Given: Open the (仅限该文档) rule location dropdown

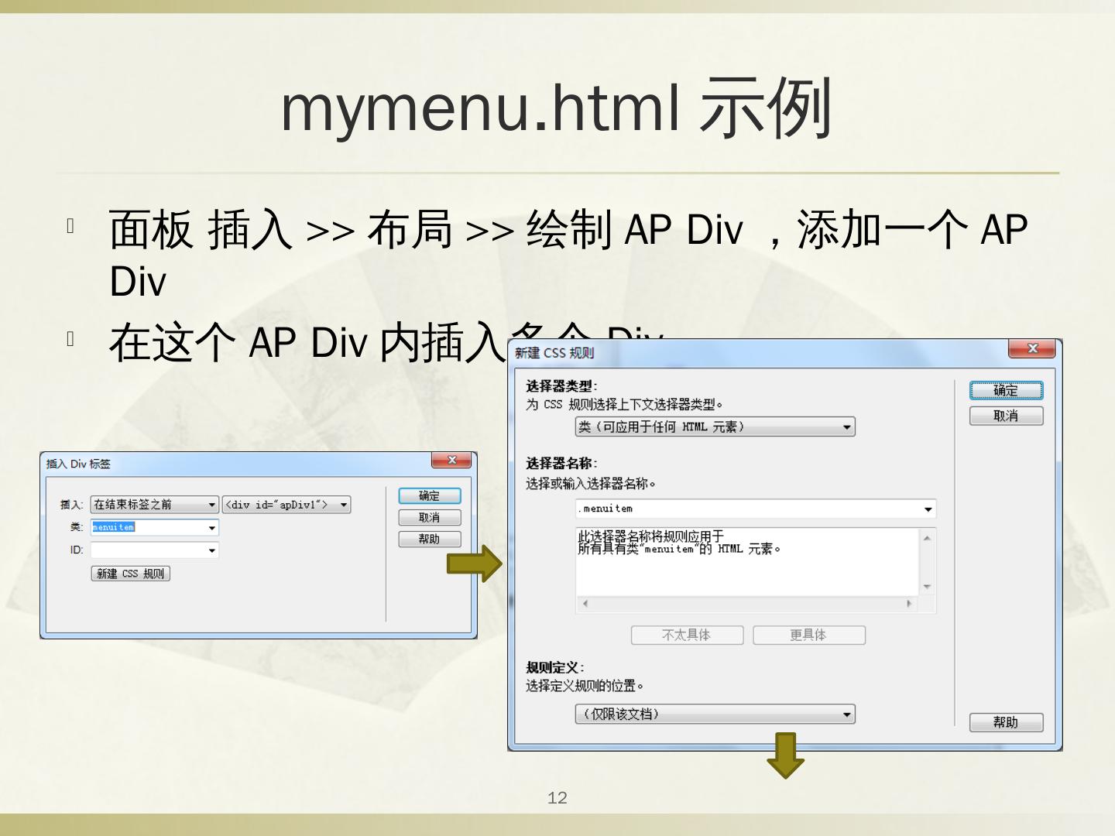Looking at the screenshot, I should 846,714.
